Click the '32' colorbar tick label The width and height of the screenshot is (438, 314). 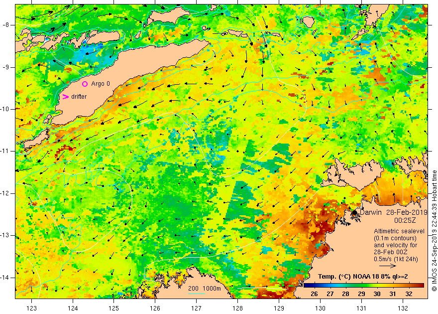[x=409, y=294]
